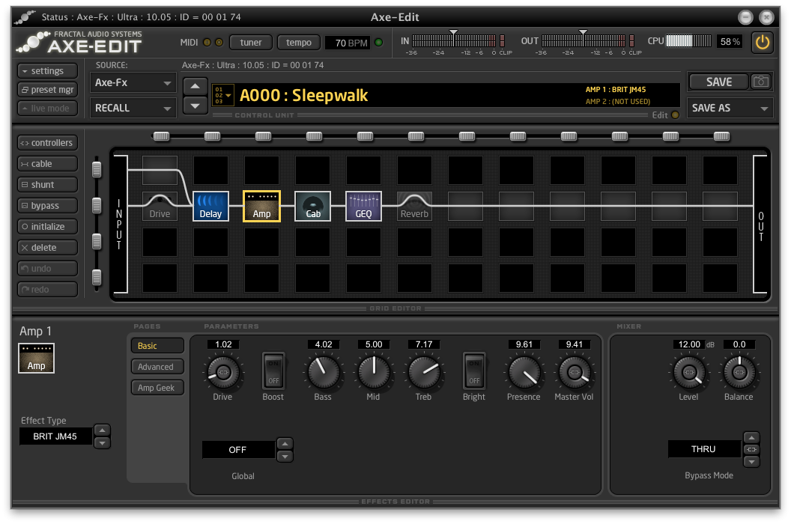Screen dimensions: 791x524
Task: Open the tuner
Action: pos(251,43)
